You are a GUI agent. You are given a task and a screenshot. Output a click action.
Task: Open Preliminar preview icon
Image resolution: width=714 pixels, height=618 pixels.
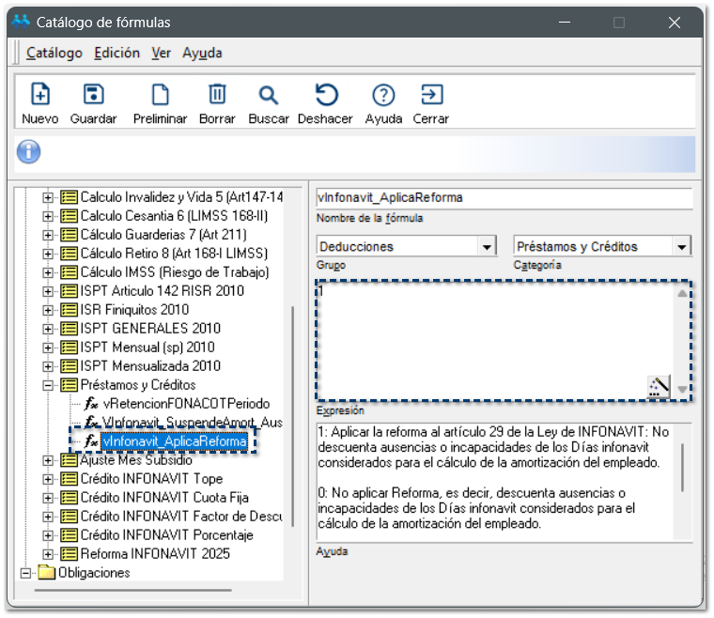pyautogui.click(x=160, y=95)
